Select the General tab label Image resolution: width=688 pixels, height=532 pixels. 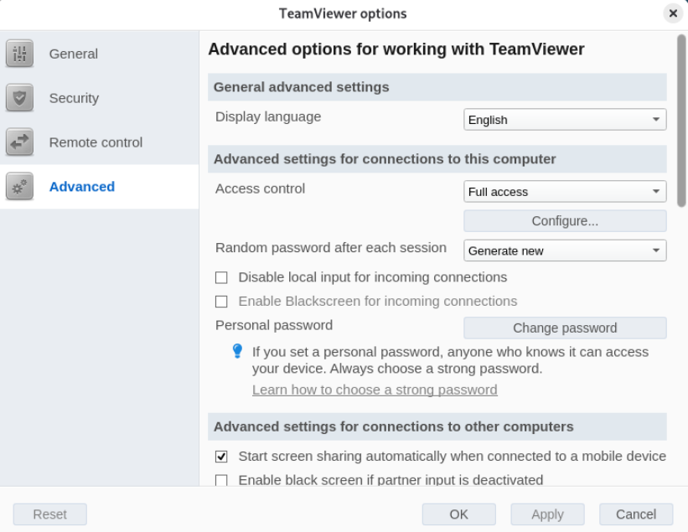(74, 54)
